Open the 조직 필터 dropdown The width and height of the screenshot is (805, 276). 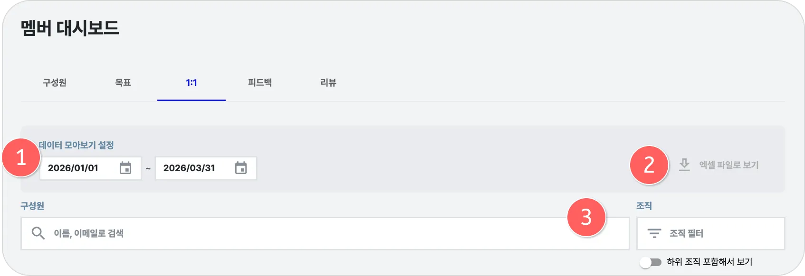click(710, 233)
